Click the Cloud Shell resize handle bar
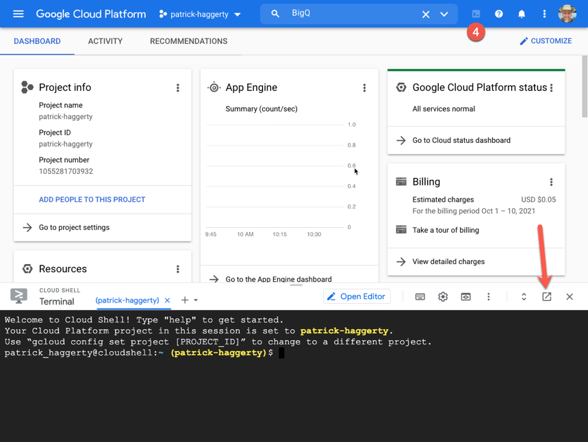 click(296, 285)
